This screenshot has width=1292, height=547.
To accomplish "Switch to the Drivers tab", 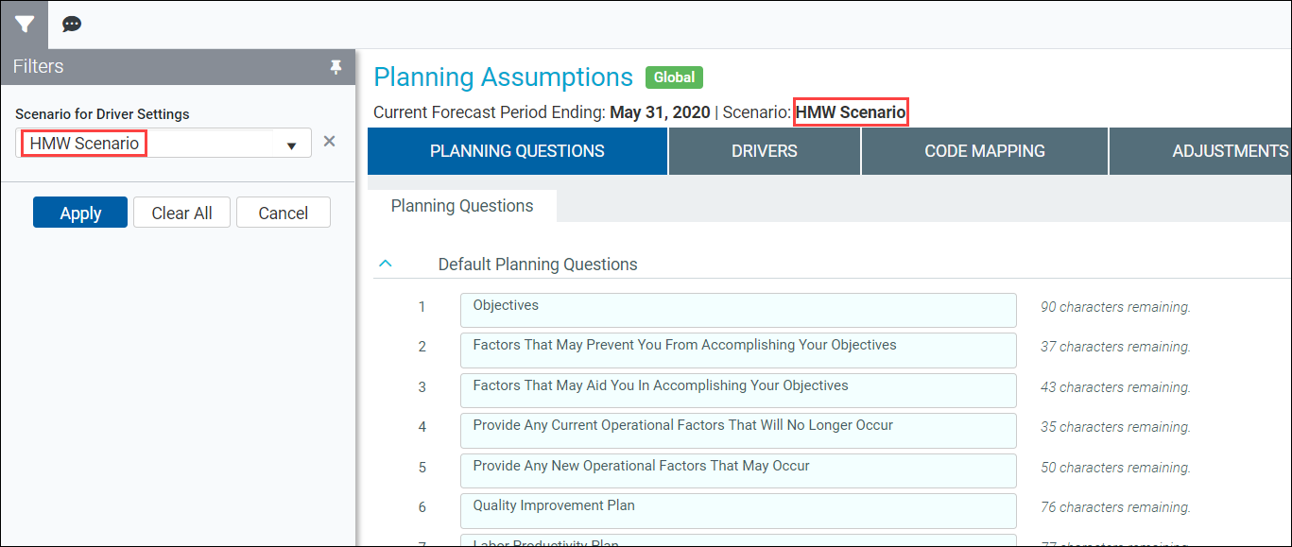I will (764, 151).
